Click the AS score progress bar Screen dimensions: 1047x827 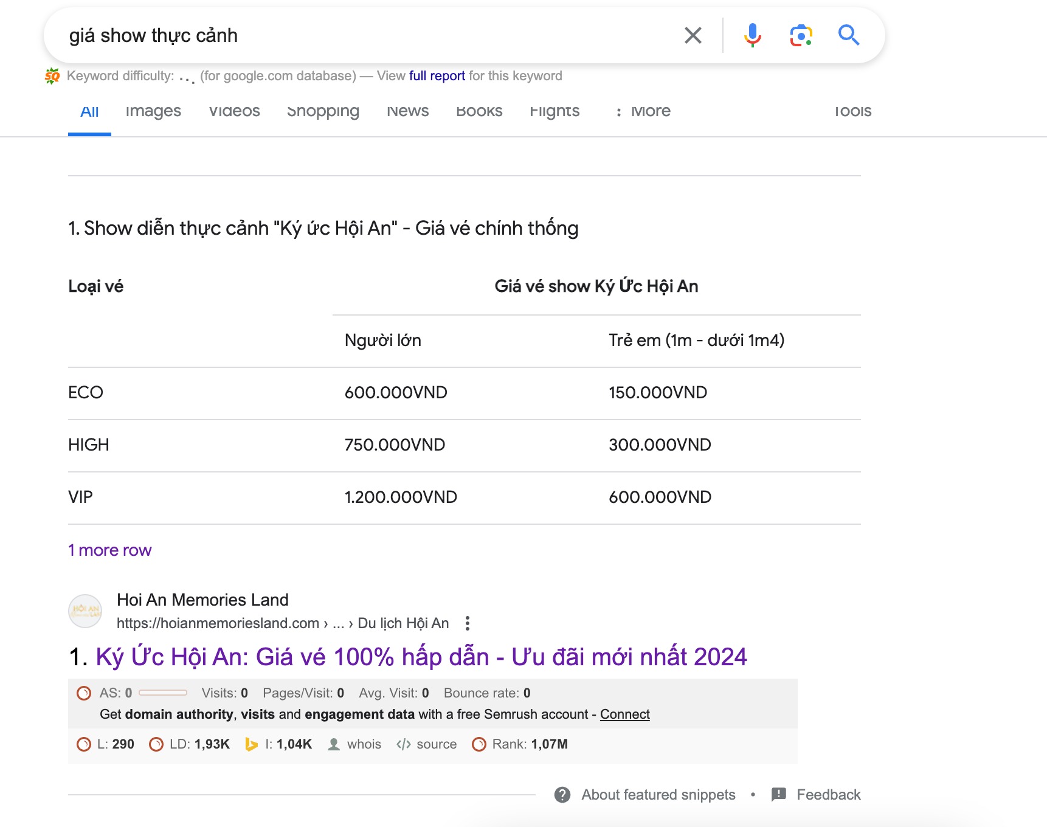pos(163,693)
